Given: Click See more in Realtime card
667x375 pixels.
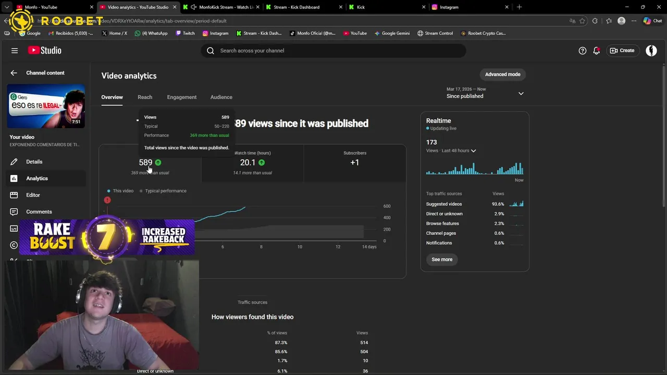Looking at the screenshot, I should [x=442, y=259].
